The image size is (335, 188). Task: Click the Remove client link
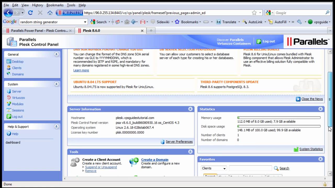pos(91,171)
